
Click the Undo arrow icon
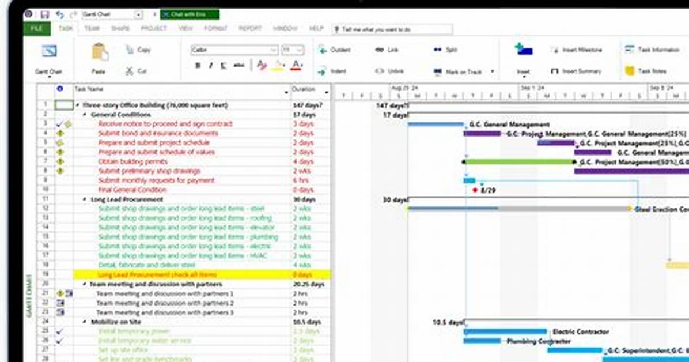(x=60, y=14)
